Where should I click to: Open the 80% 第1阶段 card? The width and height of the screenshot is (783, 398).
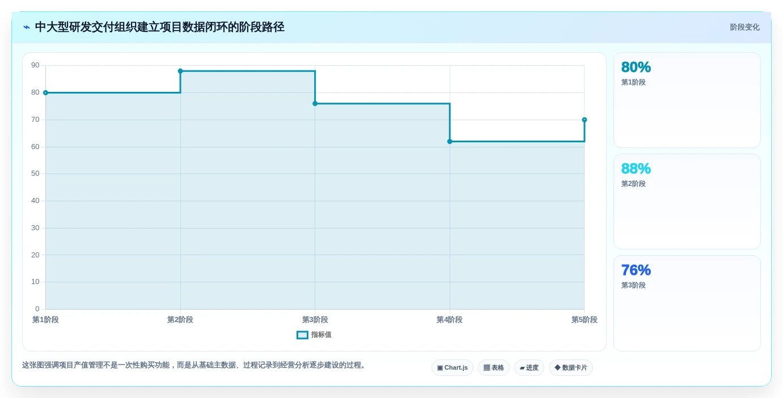click(687, 100)
